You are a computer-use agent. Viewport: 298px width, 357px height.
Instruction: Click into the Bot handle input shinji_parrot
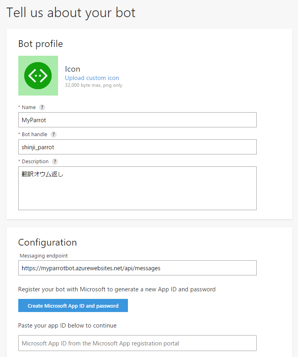click(x=137, y=147)
